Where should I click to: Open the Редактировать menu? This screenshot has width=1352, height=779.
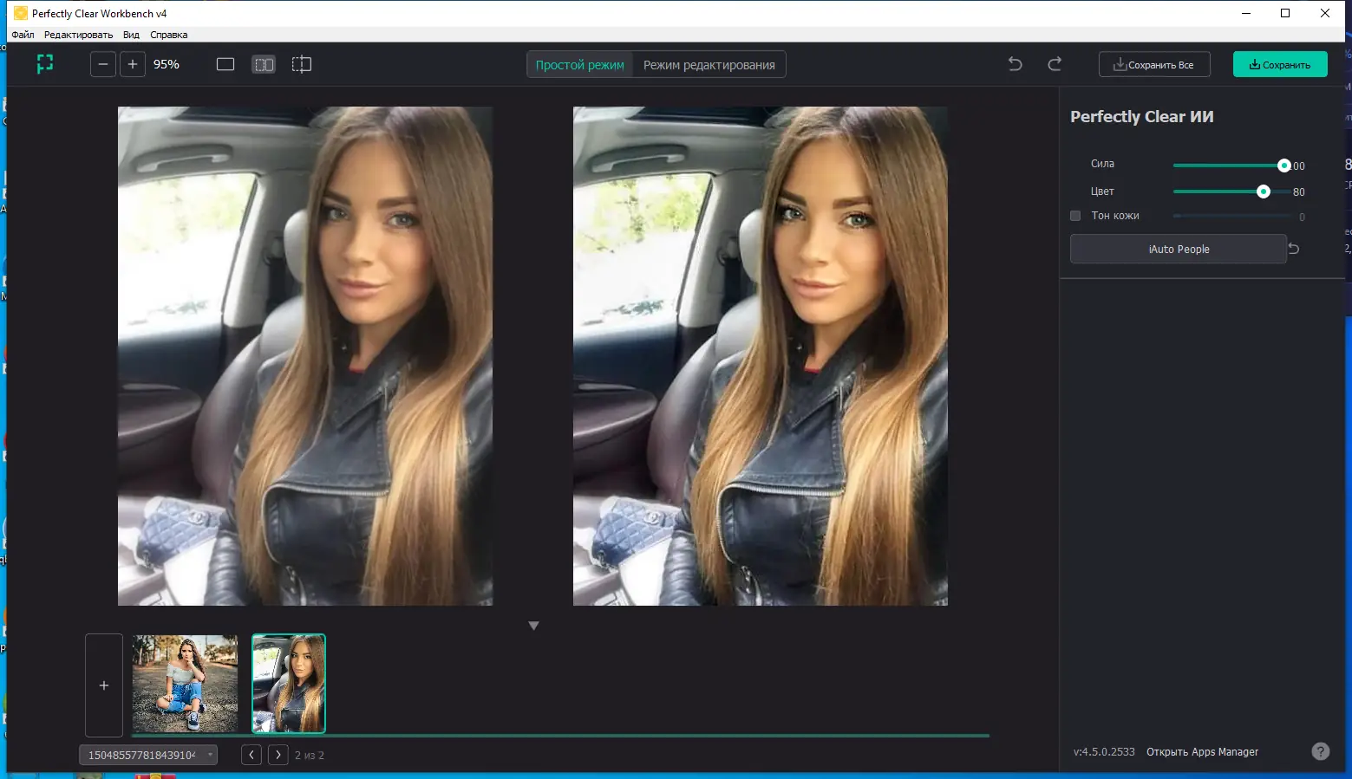pos(79,35)
